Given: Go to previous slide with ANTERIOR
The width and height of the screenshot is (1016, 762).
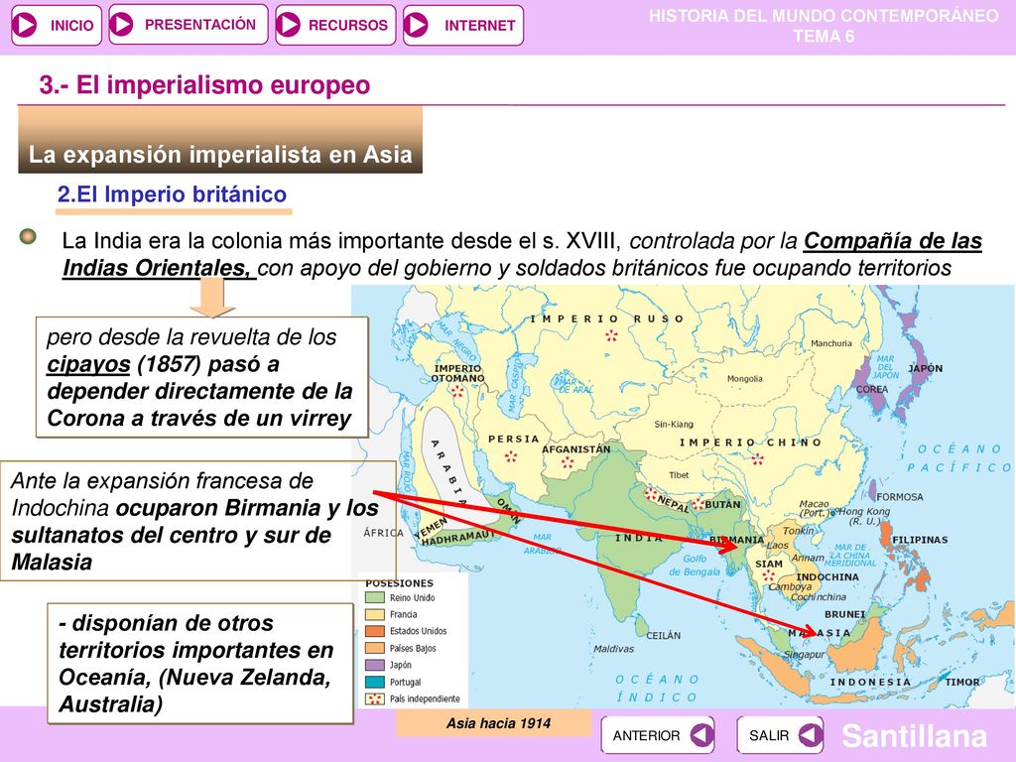Looking at the screenshot, I should tap(658, 735).
